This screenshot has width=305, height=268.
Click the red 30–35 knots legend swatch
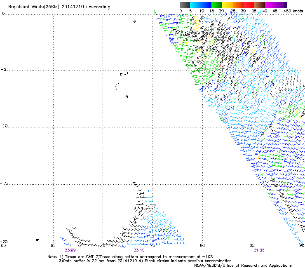click(249, 5)
